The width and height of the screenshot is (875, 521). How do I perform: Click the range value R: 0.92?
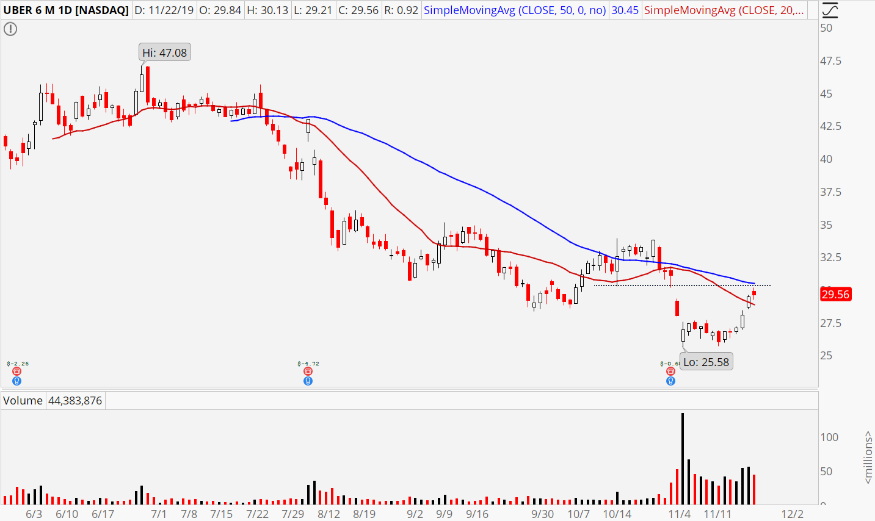click(x=401, y=10)
